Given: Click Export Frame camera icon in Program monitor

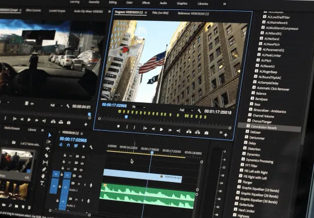Looking at the screenshot, I should pos(206,133).
